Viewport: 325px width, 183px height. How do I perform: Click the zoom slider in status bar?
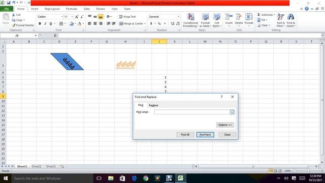point(308,171)
